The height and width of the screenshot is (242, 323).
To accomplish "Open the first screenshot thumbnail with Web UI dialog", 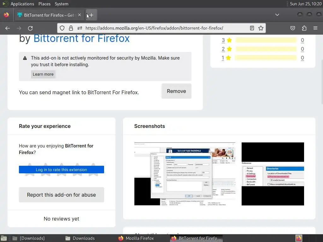I will point(185,174).
